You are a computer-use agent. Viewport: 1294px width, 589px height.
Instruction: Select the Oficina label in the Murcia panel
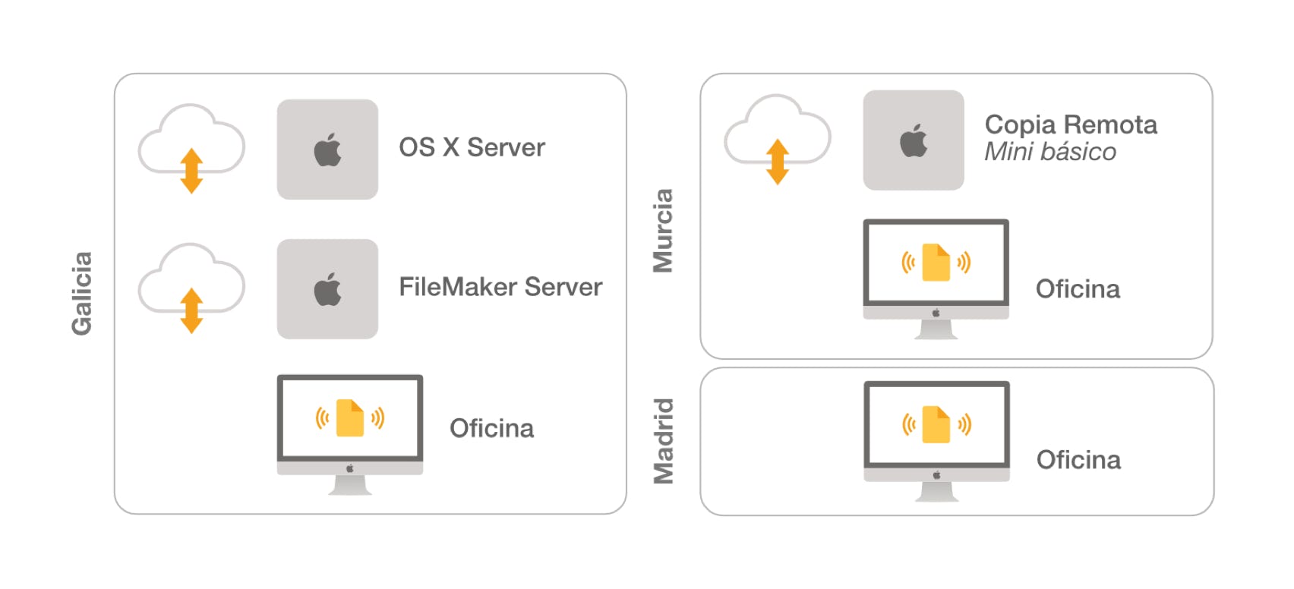coord(1078,289)
